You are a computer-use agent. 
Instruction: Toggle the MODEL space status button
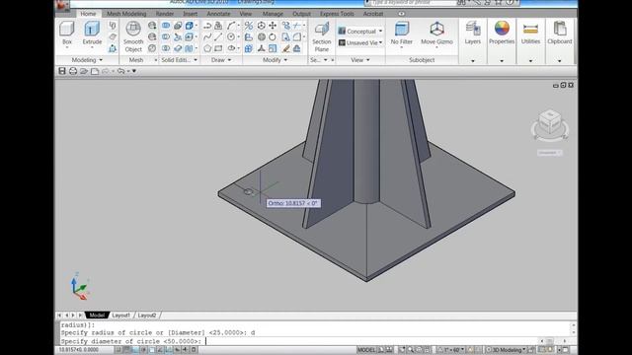pos(366,350)
